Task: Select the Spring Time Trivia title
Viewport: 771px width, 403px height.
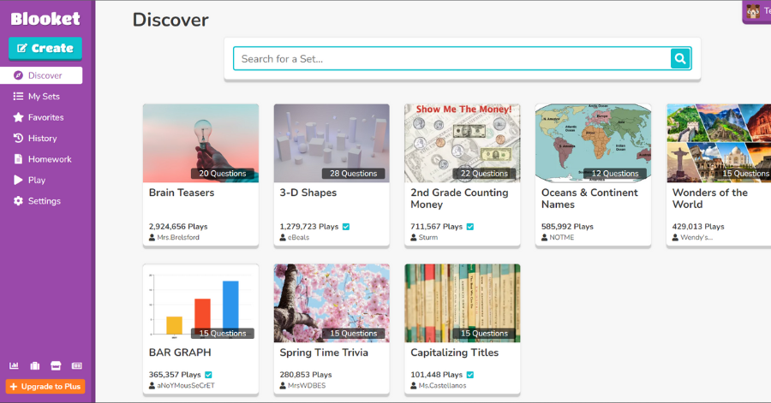Action: [324, 353]
